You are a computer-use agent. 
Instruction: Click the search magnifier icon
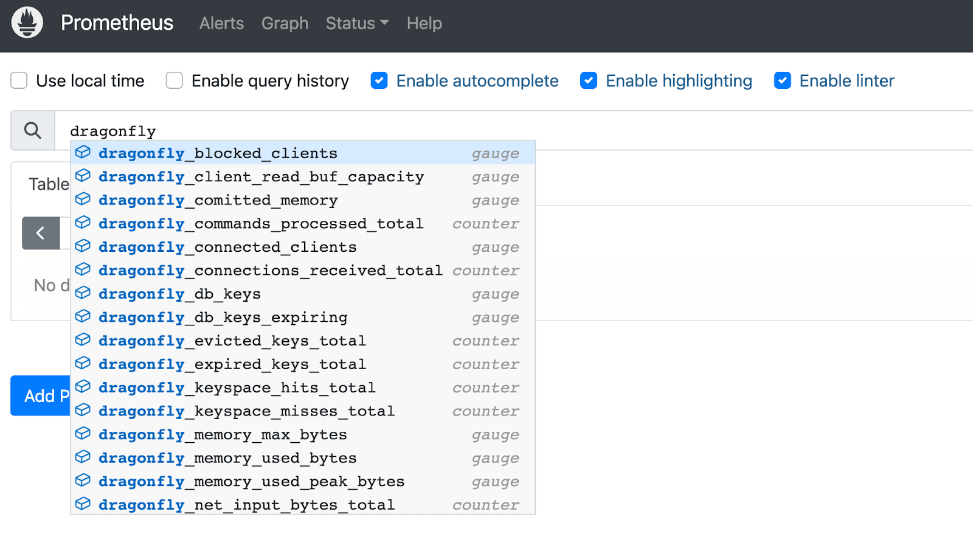[33, 130]
